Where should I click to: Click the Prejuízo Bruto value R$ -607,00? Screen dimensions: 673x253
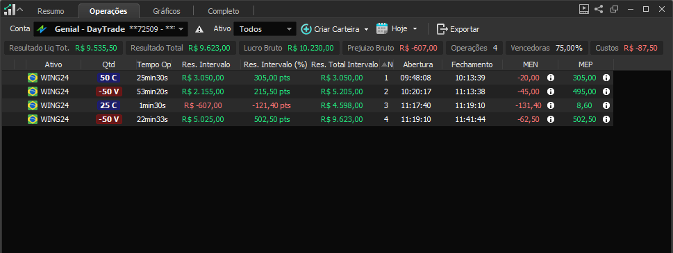click(419, 48)
